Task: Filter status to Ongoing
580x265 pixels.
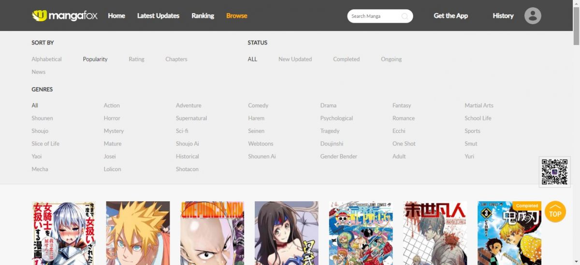Action: pos(391,59)
